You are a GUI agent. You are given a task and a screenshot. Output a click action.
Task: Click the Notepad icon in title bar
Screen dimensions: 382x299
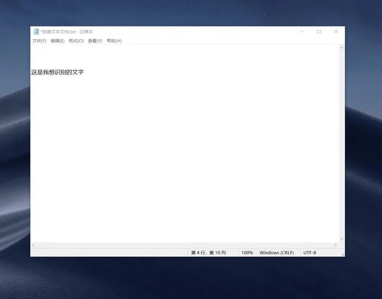[x=36, y=31]
